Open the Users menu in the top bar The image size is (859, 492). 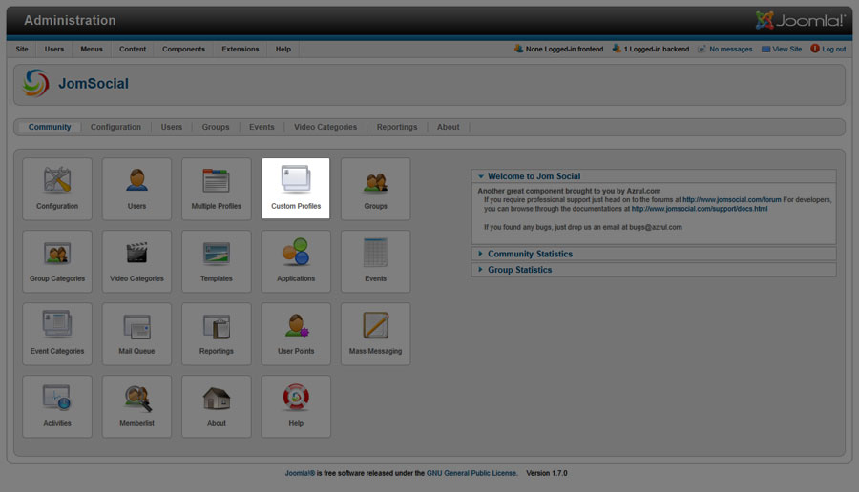(54, 49)
